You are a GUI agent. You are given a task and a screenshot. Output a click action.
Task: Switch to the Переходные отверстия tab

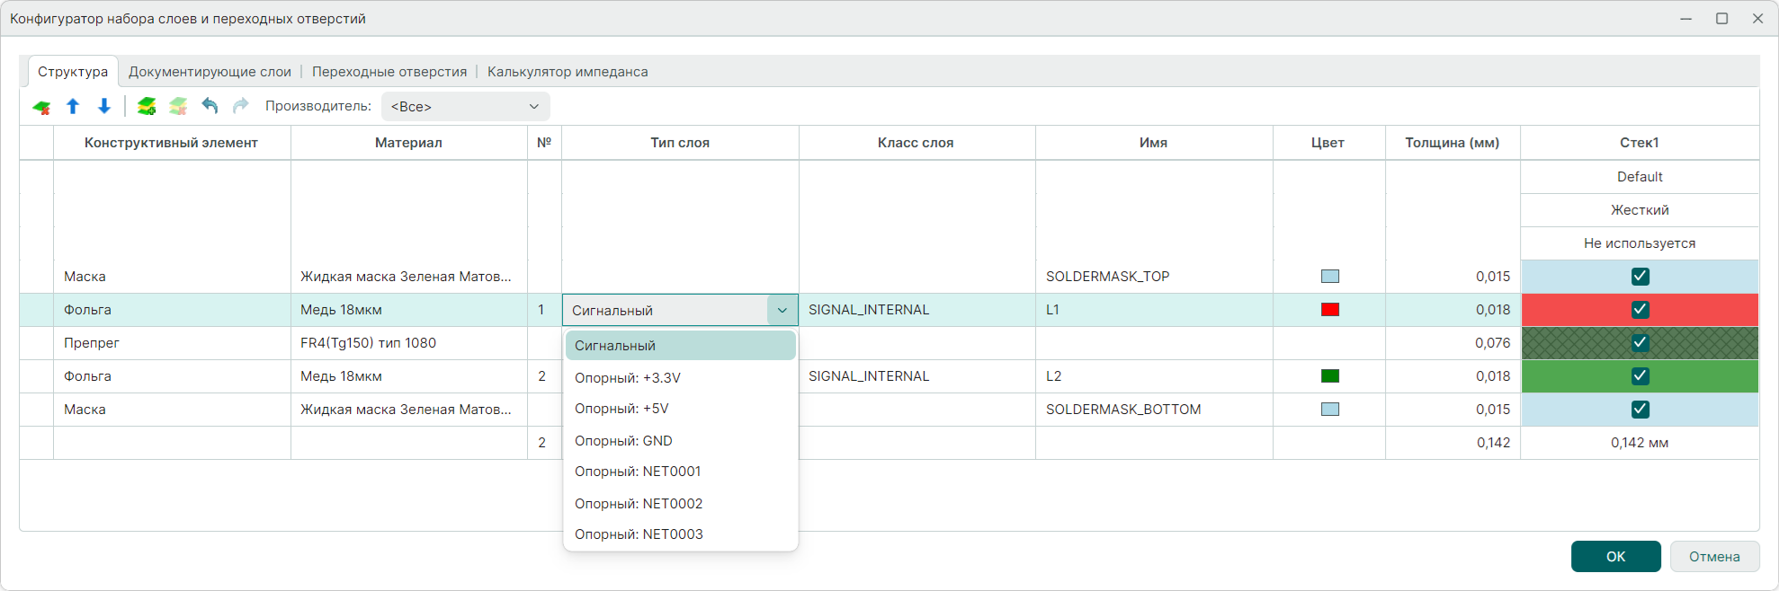point(389,72)
